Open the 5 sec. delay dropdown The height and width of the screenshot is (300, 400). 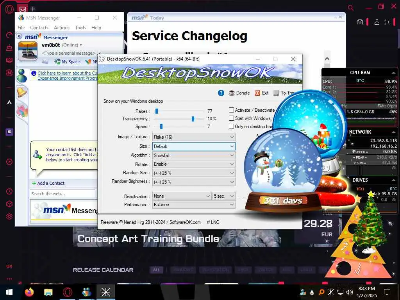(224, 196)
